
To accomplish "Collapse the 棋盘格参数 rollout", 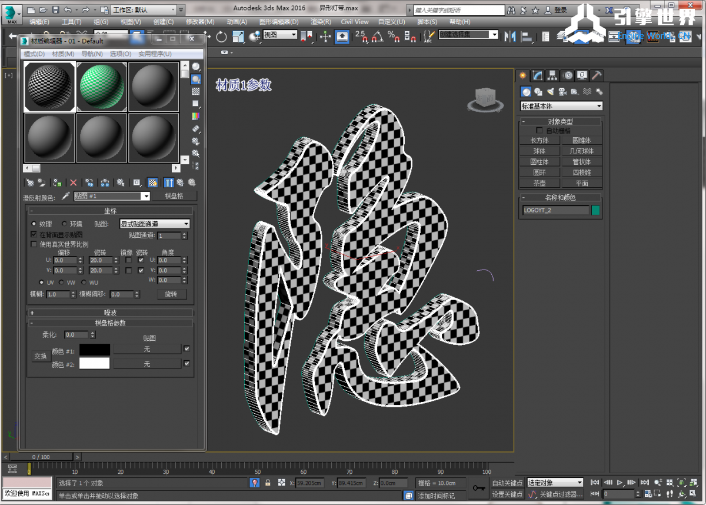I will coord(111,323).
